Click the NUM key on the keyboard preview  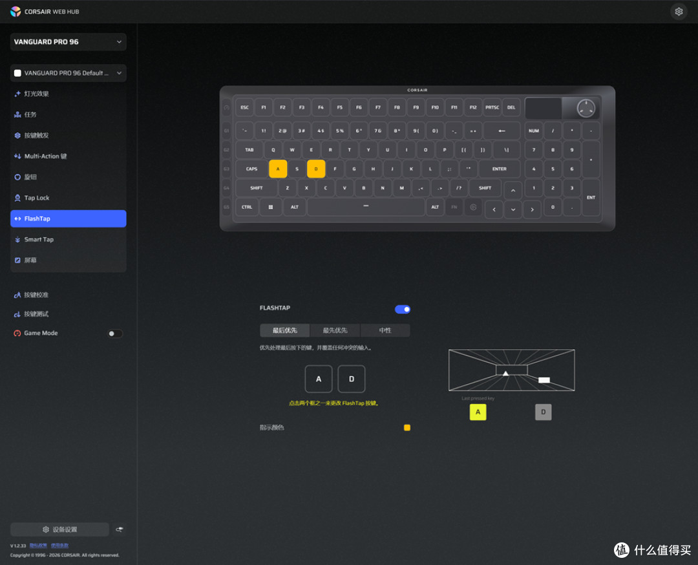pyautogui.click(x=534, y=131)
